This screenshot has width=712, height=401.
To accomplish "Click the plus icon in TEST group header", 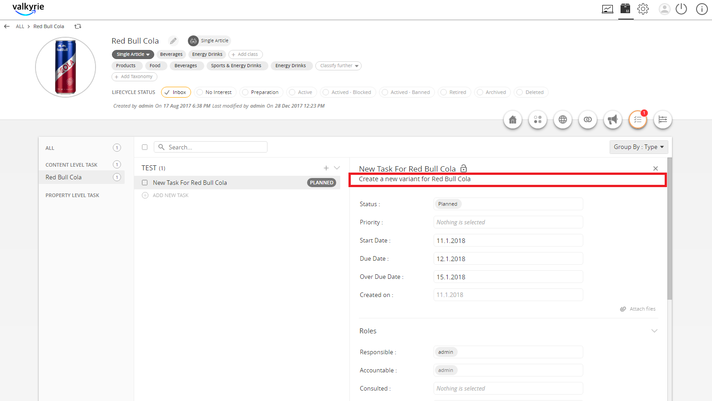I will pyautogui.click(x=326, y=168).
